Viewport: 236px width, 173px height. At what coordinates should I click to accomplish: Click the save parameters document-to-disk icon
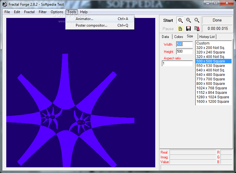(197, 28)
